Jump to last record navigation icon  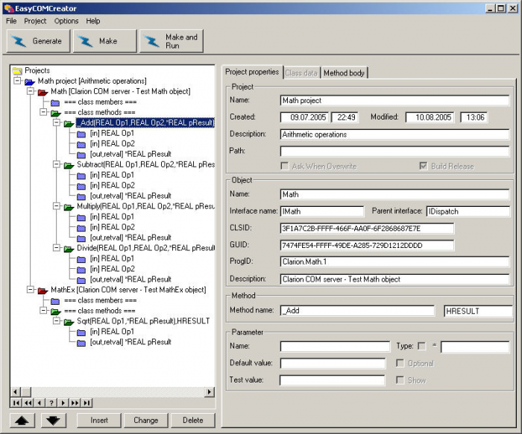pos(87,403)
